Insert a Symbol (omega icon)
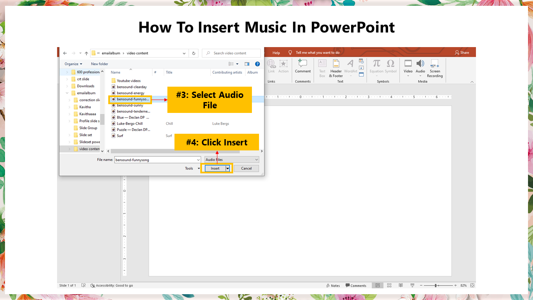 click(x=391, y=66)
